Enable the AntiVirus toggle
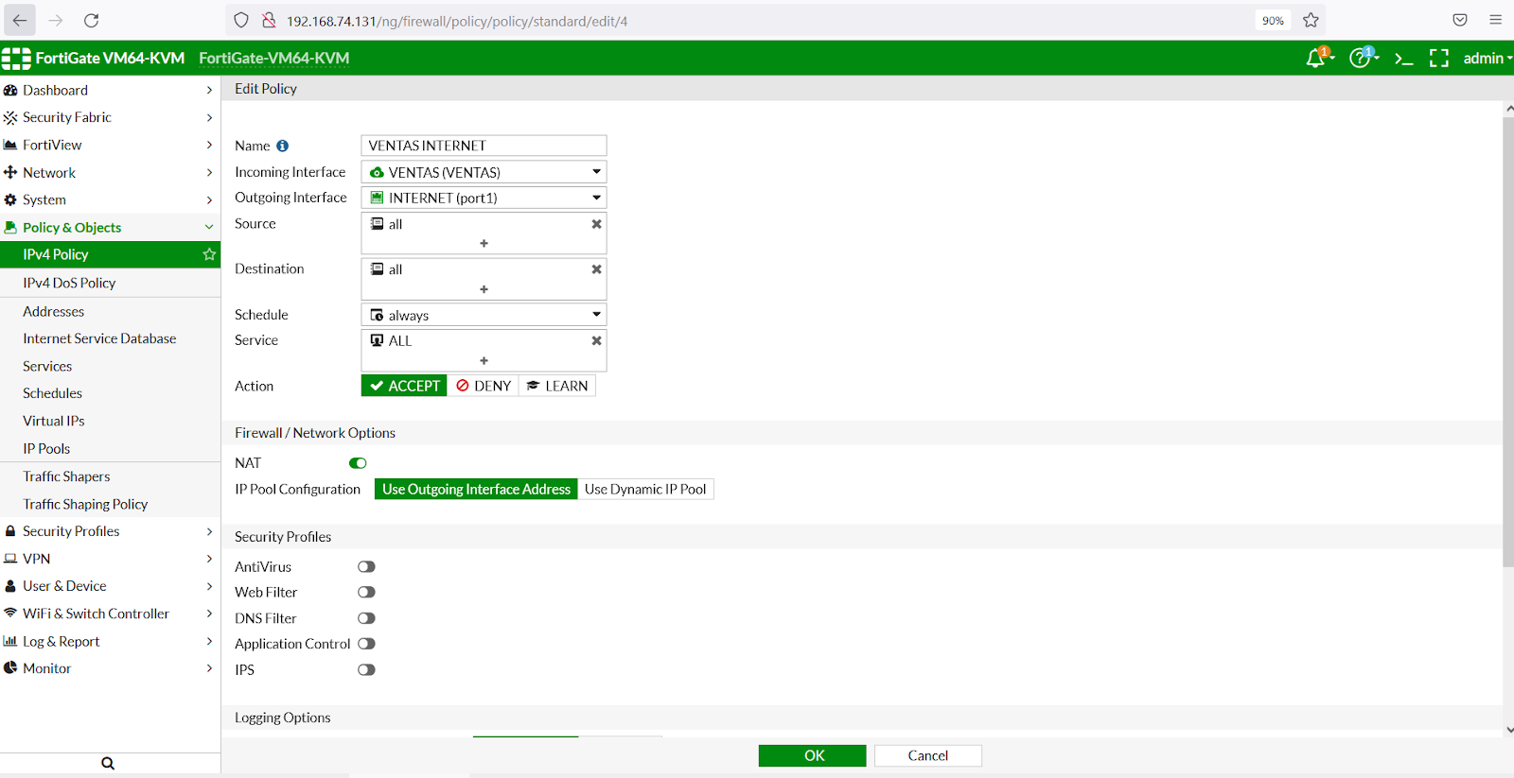The height and width of the screenshot is (778, 1514). coord(366,567)
